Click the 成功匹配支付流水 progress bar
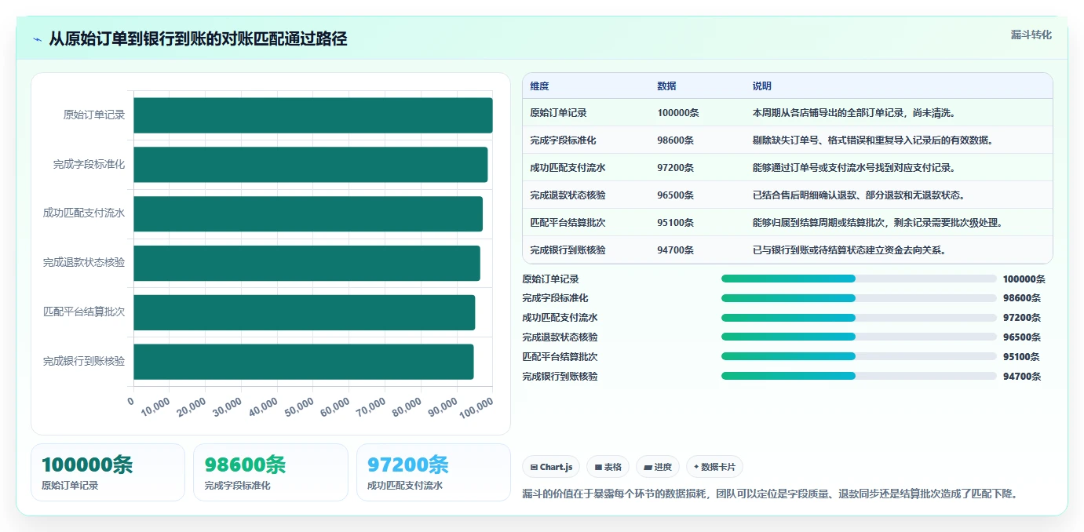1084x532 pixels. click(x=859, y=318)
